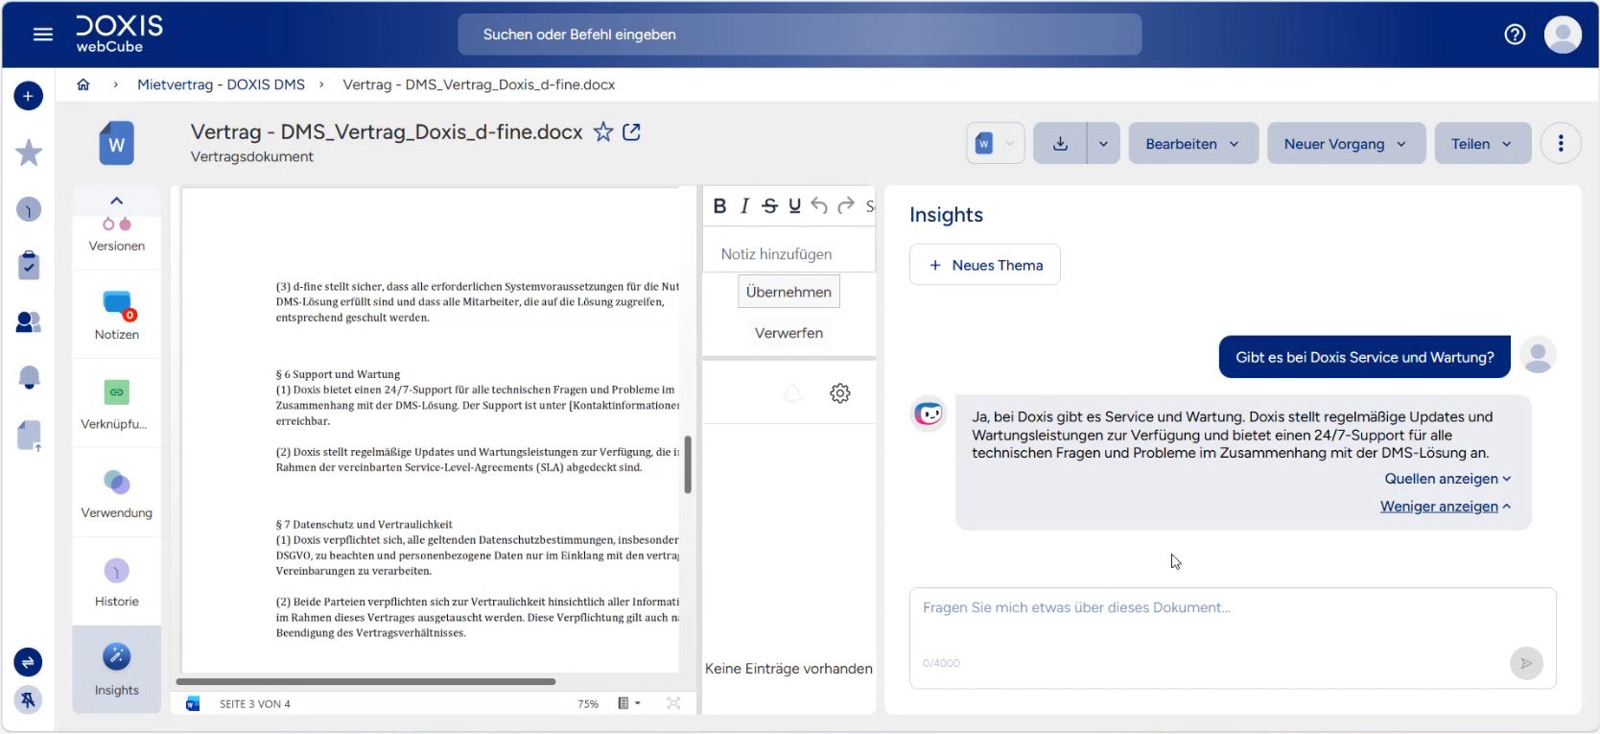Screen dimensions: 1600x734
Task: Open the Verknüpfungen tab
Action: (117, 404)
